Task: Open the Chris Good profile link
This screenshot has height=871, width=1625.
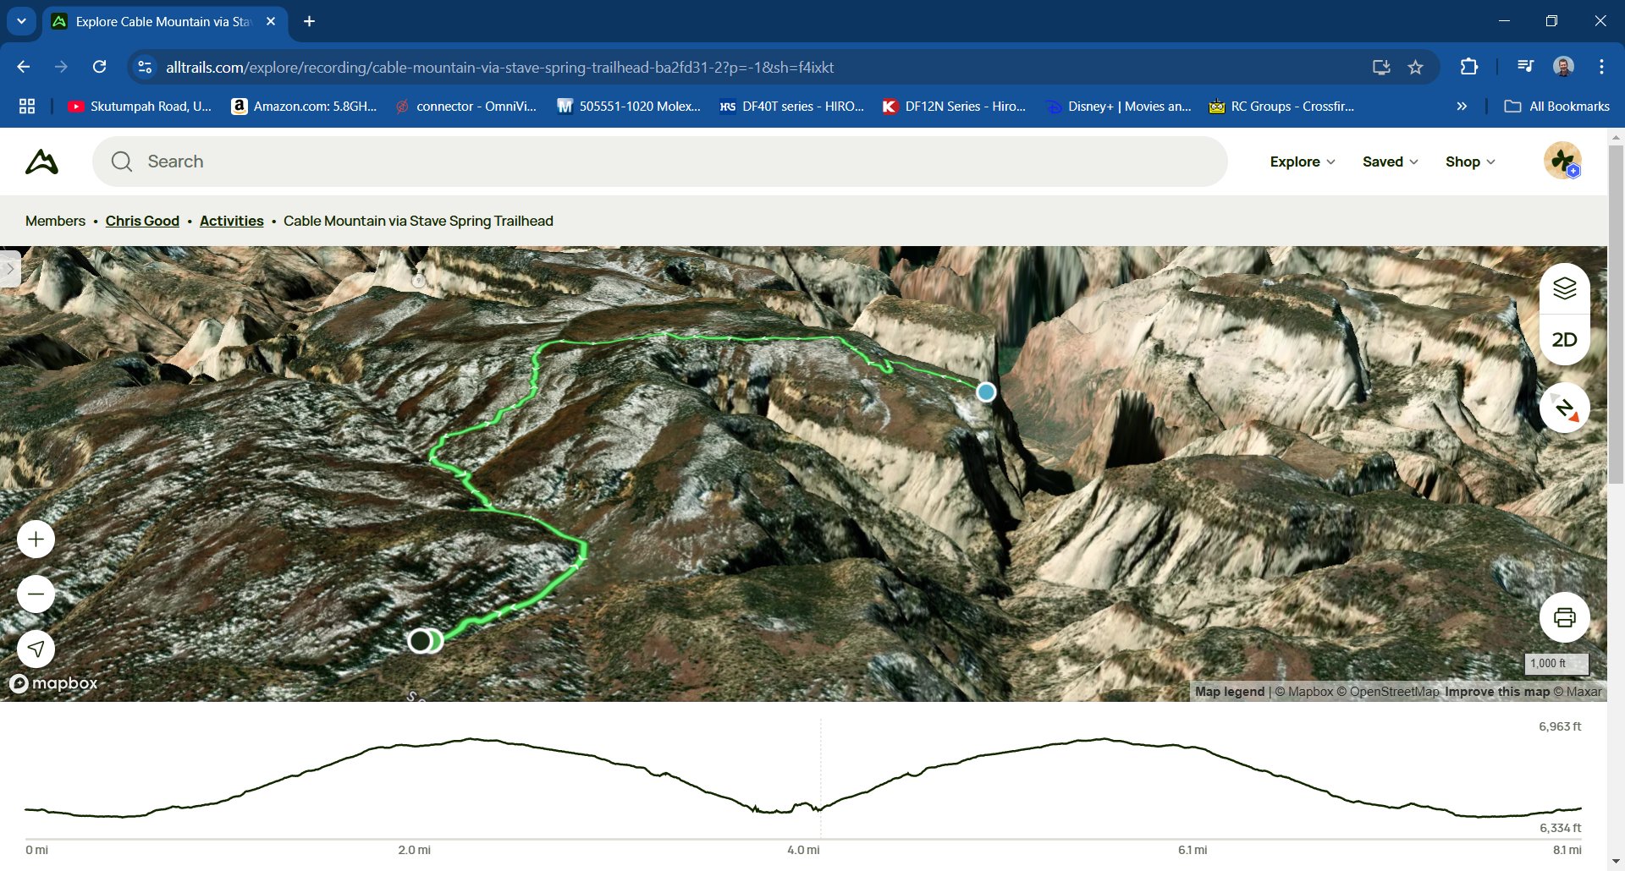Action: (x=142, y=221)
